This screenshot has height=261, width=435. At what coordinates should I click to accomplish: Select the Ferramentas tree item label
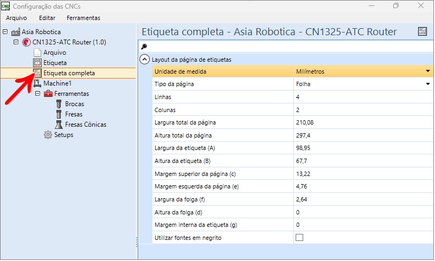72,94
